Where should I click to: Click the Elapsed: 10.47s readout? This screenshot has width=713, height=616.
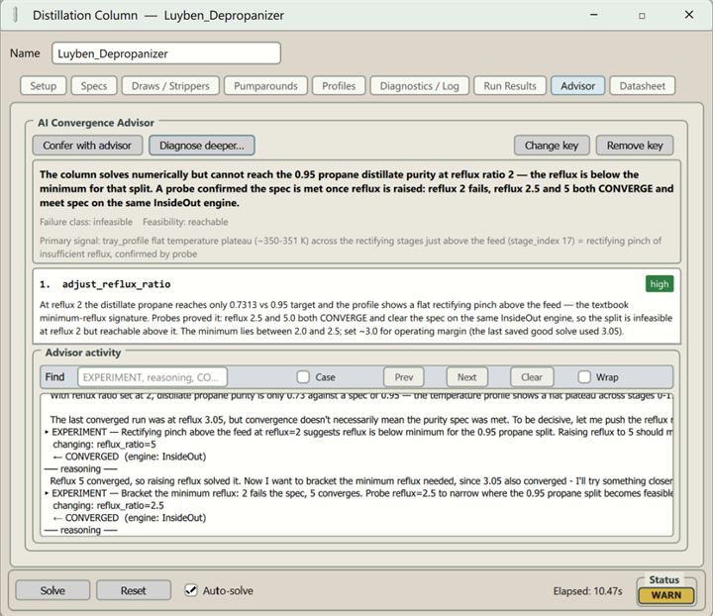(x=587, y=591)
